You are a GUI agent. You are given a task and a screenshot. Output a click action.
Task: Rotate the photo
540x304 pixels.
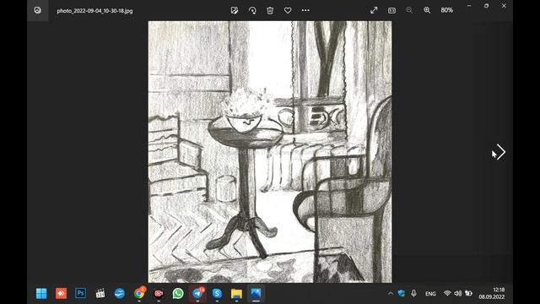pyautogui.click(x=252, y=10)
